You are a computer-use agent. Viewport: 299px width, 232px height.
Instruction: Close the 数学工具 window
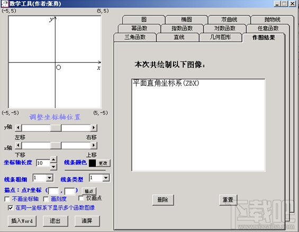(293, 3)
